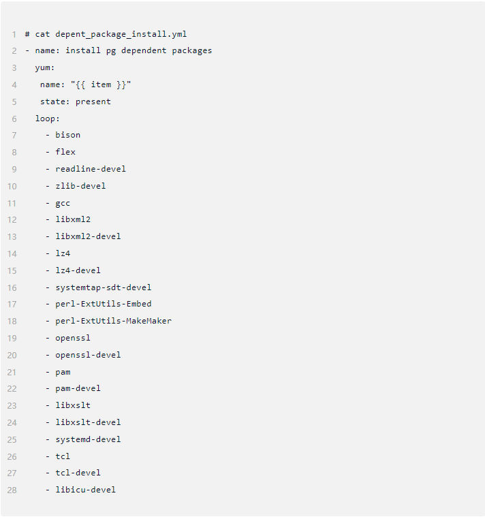Click the 'libxml2-devel' entry on line 13
485x517 pixels.
point(88,236)
